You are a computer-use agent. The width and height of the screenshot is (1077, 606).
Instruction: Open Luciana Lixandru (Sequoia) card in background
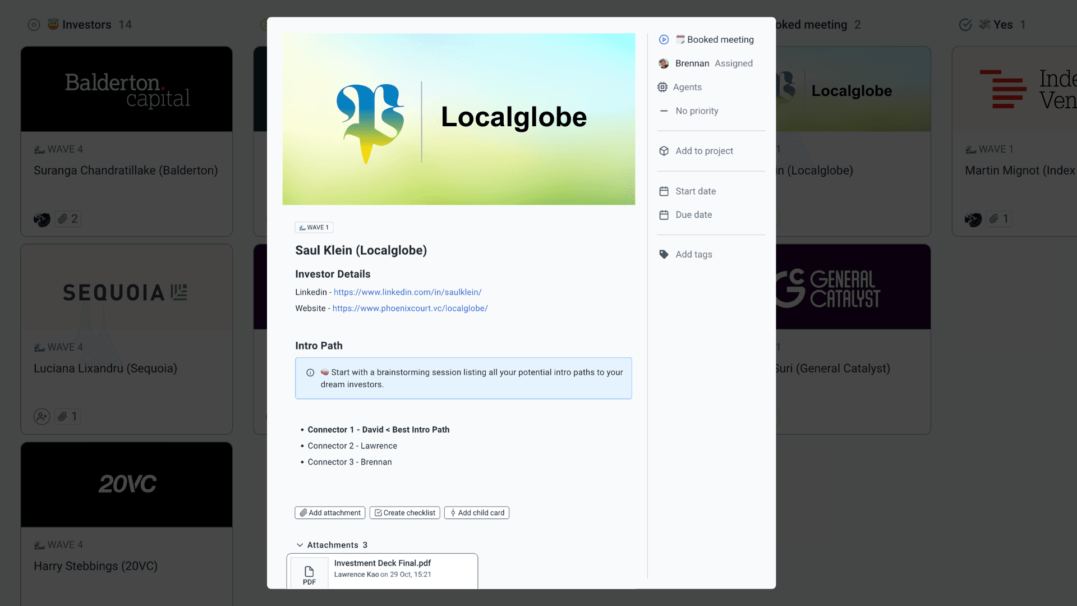tap(127, 339)
